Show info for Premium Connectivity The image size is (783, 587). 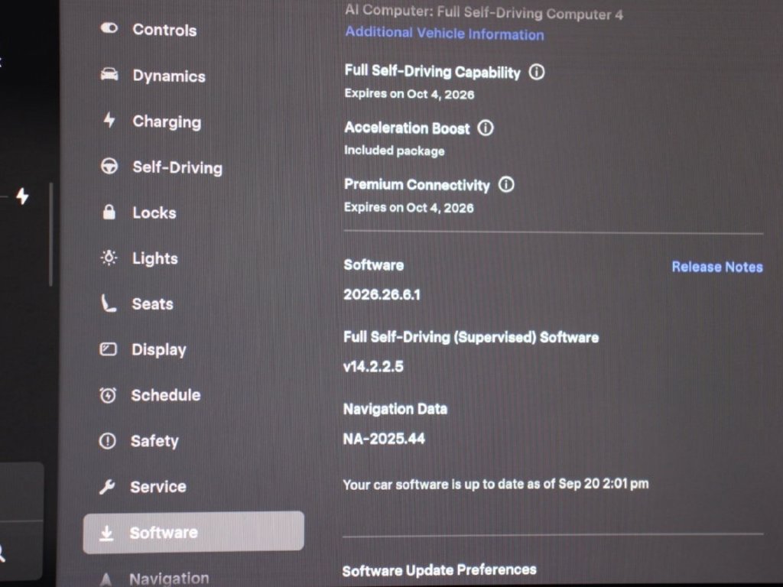point(506,185)
